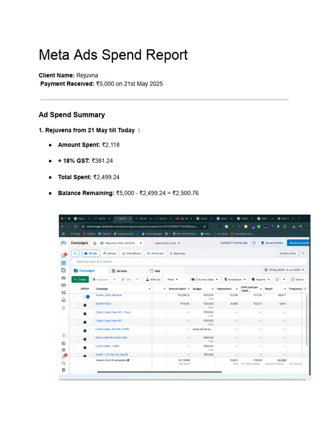329x438 pixels.
Task: Open the hamburger all-tools menu in sidebar
Action: click(63, 308)
